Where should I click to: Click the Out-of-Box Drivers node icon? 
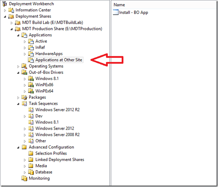(24, 72)
